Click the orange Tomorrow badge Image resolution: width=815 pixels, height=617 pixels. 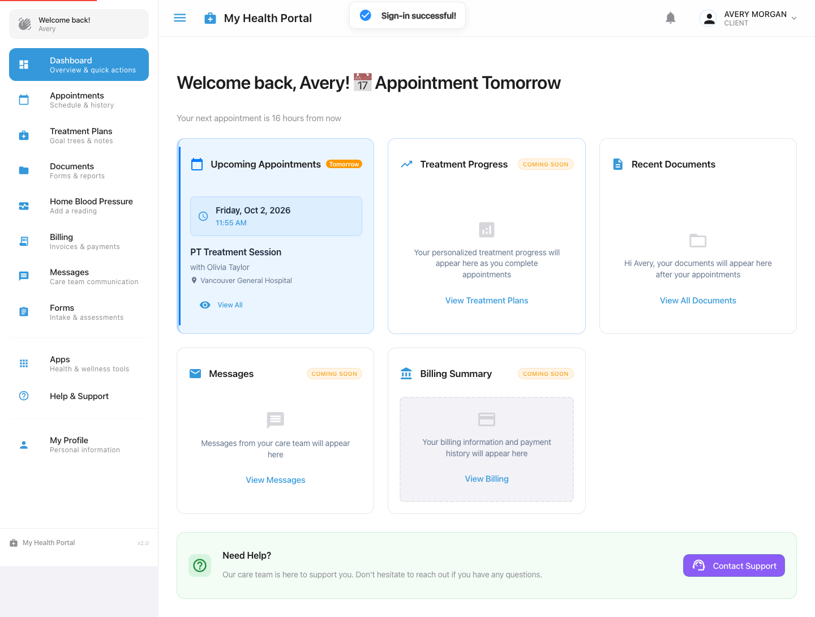pos(344,164)
